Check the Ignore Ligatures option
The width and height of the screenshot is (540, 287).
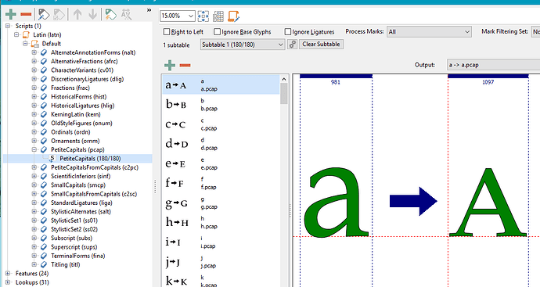click(x=288, y=31)
